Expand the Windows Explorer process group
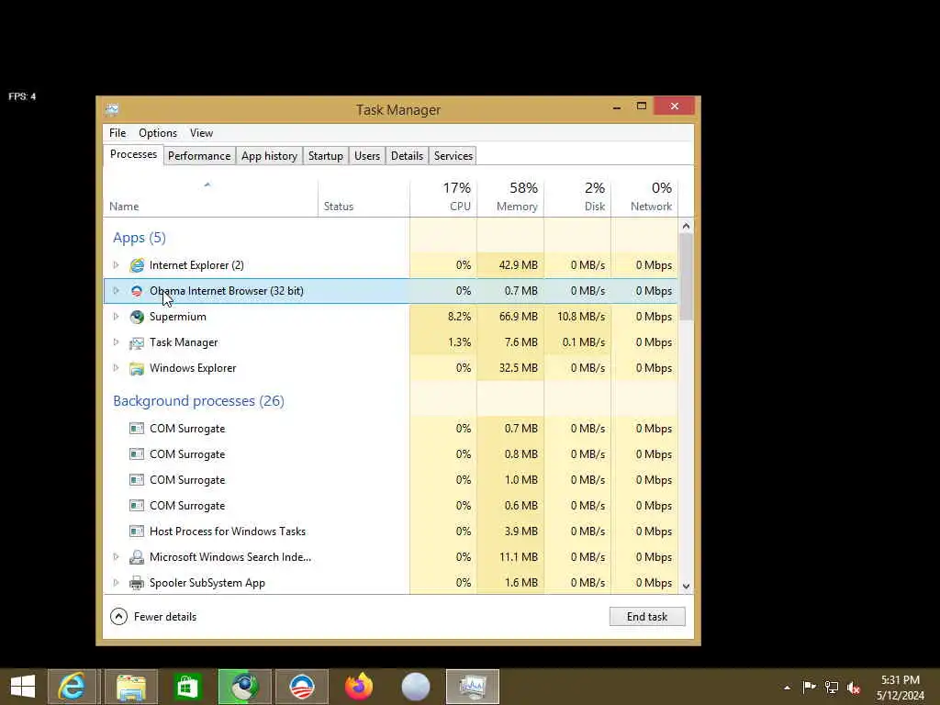The image size is (940, 705). 117,368
